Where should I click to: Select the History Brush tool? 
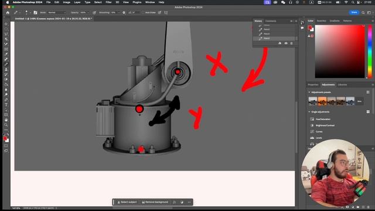tap(6, 74)
